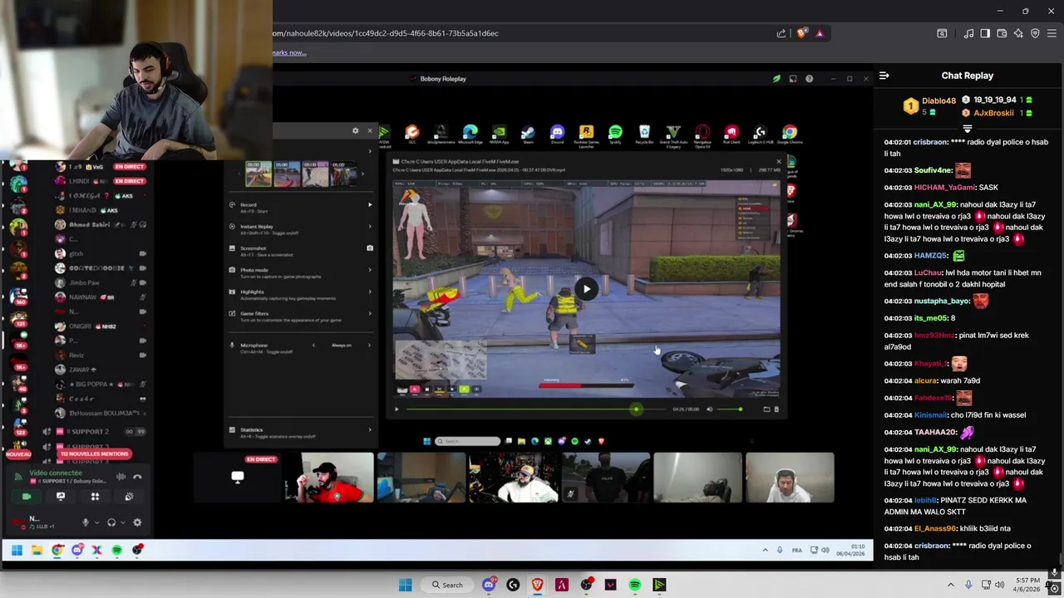Share this page via the address bar icon
The image size is (1064, 598).
[781, 33]
